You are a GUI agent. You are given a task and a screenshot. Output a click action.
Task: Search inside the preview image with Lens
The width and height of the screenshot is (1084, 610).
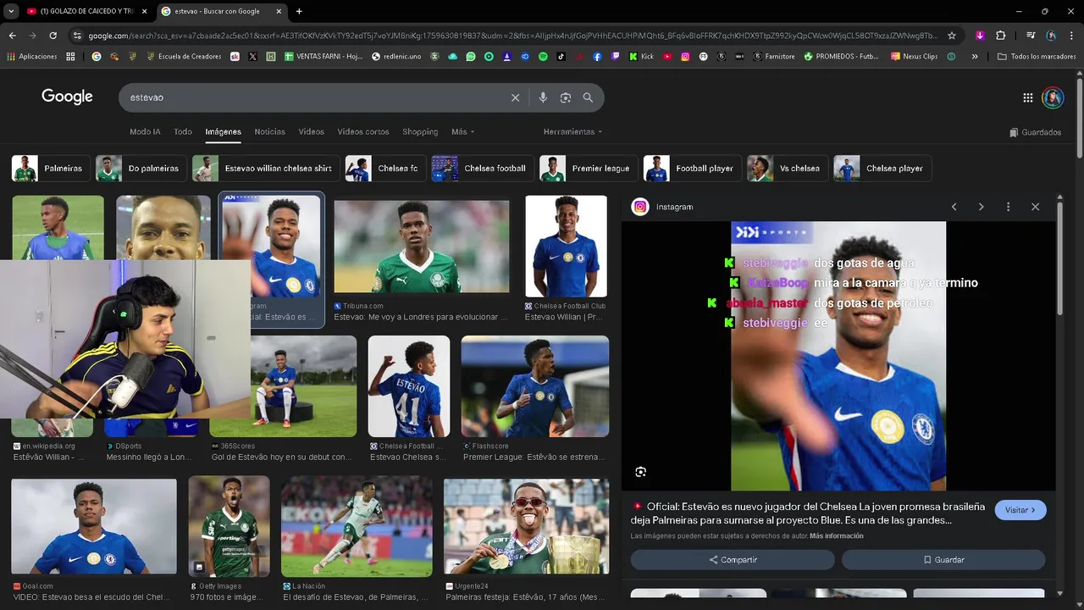pos(640,472)
